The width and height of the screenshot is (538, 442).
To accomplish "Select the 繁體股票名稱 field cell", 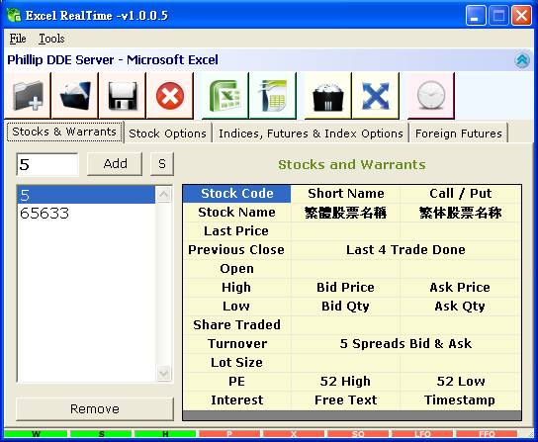I will pyautogui.click(x=345, y=213).
